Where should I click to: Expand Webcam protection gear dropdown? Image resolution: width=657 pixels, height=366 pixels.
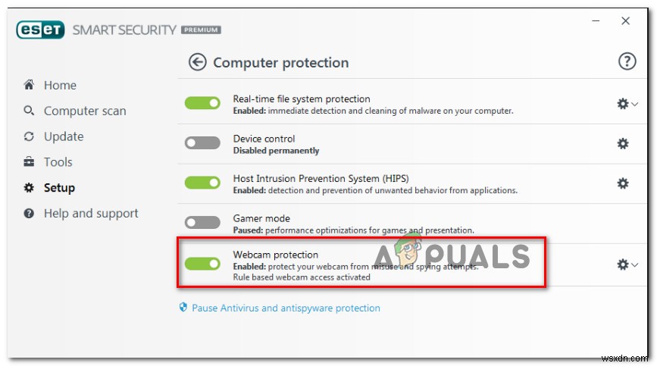pyautogui.click(x=627, y=264)
